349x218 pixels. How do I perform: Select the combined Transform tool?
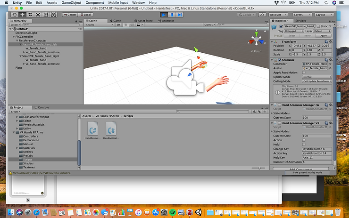point(53,15)
